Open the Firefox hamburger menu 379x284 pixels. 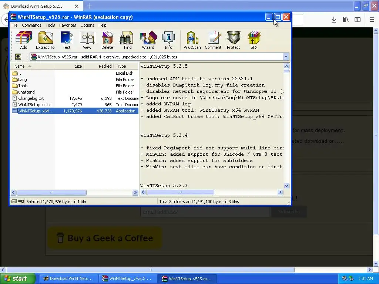pyautogui.click(x=372, y=20)
